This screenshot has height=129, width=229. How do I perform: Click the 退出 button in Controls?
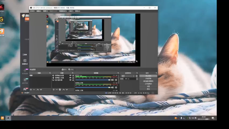pyautogui.click(x=148, y=89)
